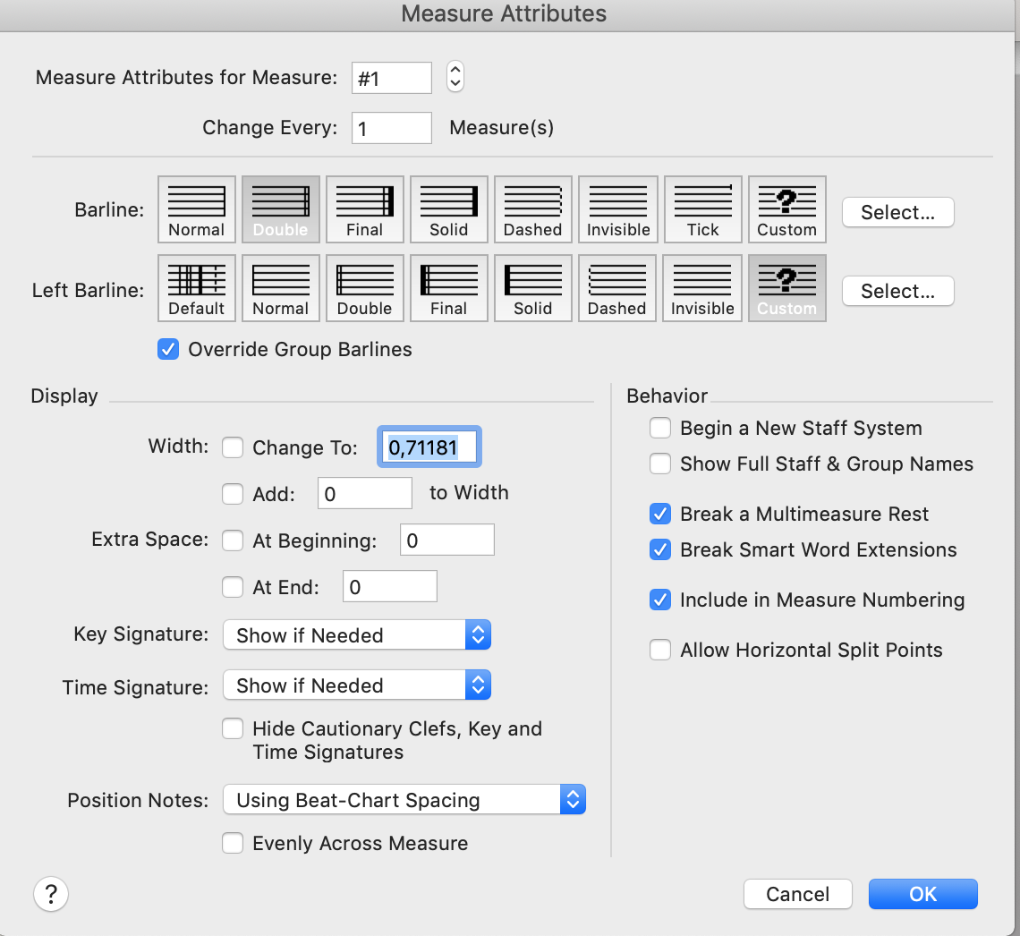Set left barline to Default

click(x=196, y=288)
